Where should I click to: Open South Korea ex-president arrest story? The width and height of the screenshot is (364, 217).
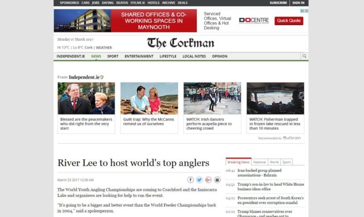[x=271, y=201]
